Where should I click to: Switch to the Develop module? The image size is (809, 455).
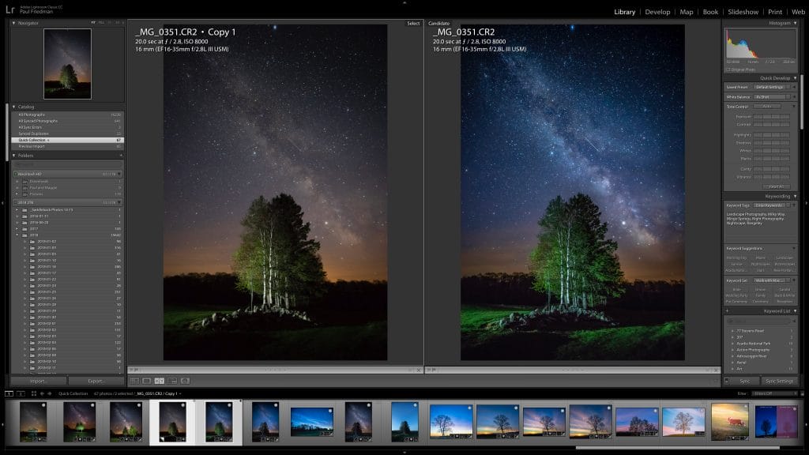coord(658,12)
